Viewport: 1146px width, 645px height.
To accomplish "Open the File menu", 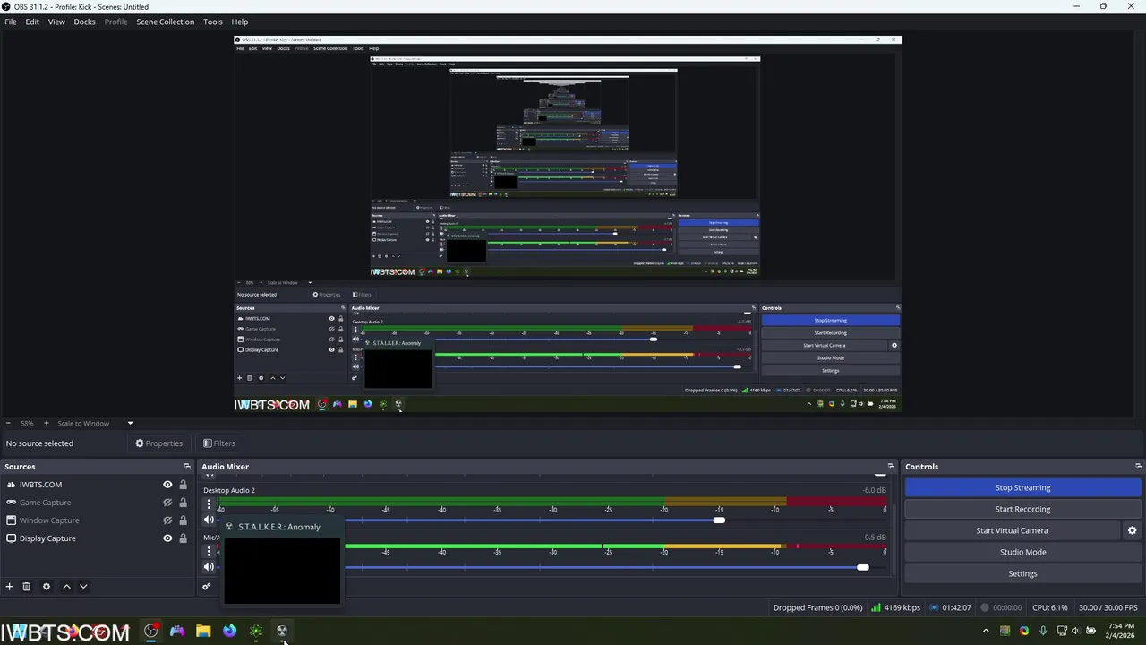I will click(11, 21).
